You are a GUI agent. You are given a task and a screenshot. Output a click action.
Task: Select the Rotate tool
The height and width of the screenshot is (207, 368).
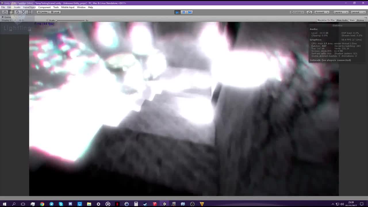pyautogui.click(x=17, y=12)
